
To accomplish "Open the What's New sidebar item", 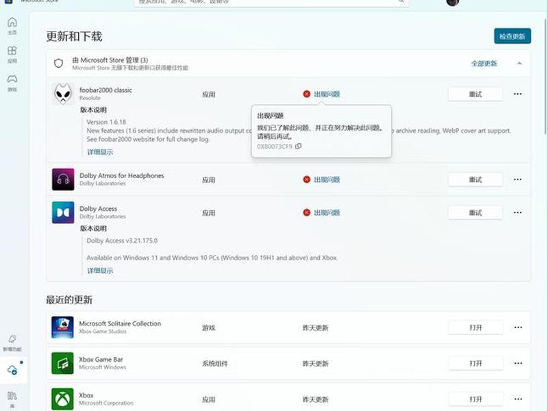I will 12,342.
